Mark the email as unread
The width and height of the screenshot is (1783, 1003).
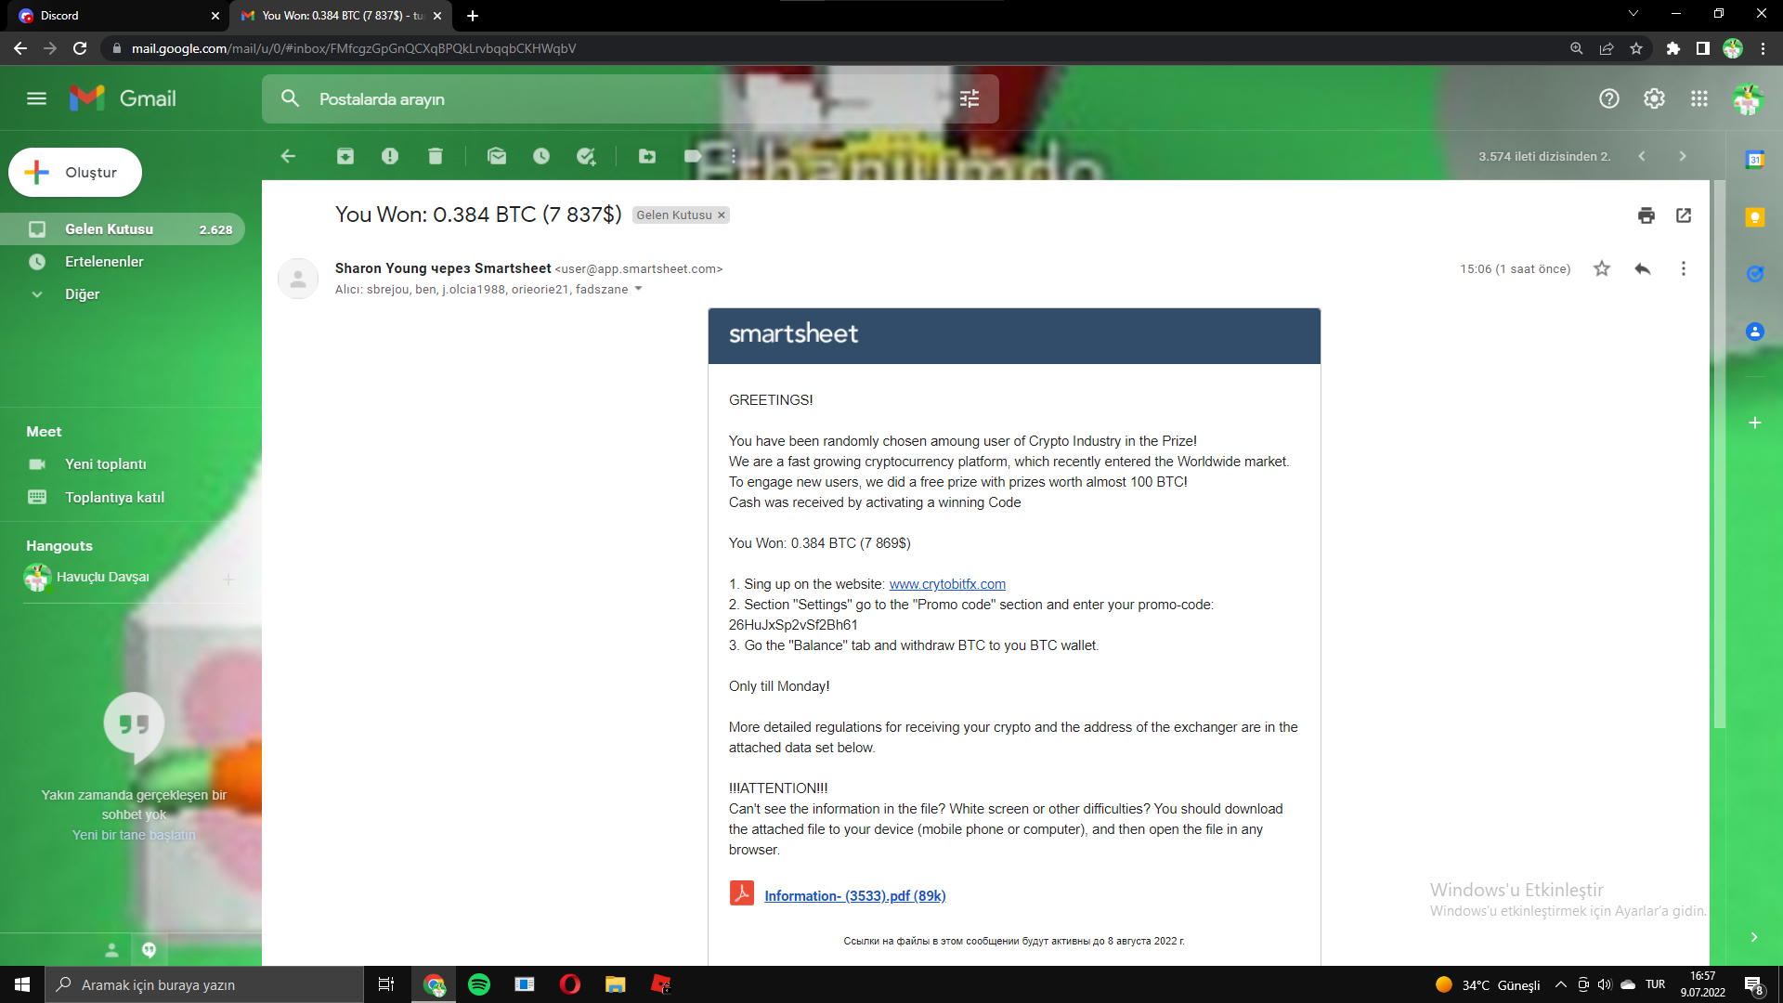click(497, 156)
